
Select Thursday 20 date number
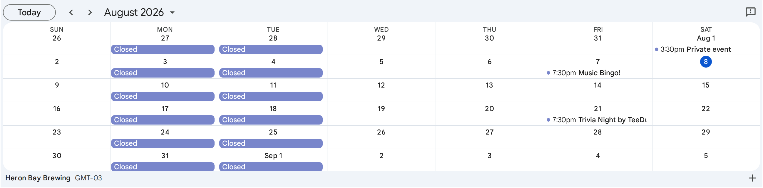[x=489, y=109]
